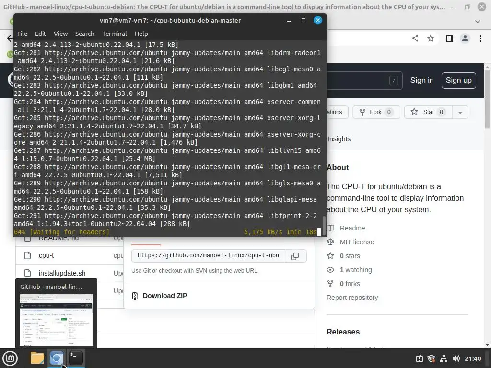491x368 pixels.
Task: Open the terminal View menu
Action: [x=60, y=34]
